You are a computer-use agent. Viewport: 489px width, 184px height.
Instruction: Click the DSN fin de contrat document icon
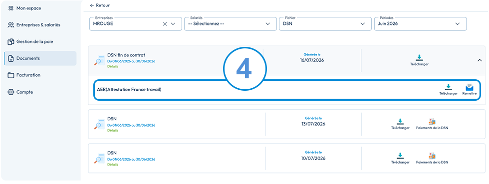[99, 60]
